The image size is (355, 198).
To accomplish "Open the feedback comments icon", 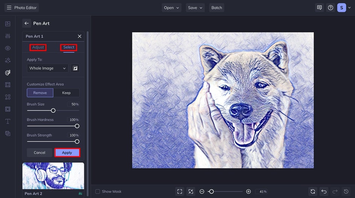I will coord(319,8).
